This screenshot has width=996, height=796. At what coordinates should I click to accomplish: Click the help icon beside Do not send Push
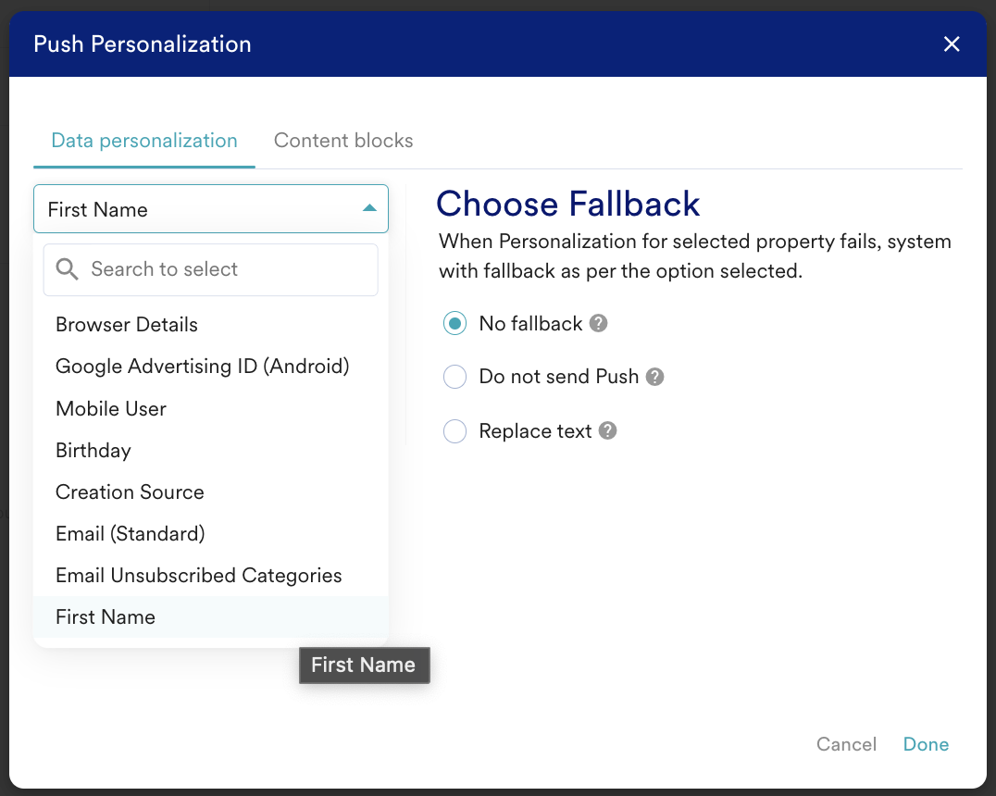[x=654, y=377]
